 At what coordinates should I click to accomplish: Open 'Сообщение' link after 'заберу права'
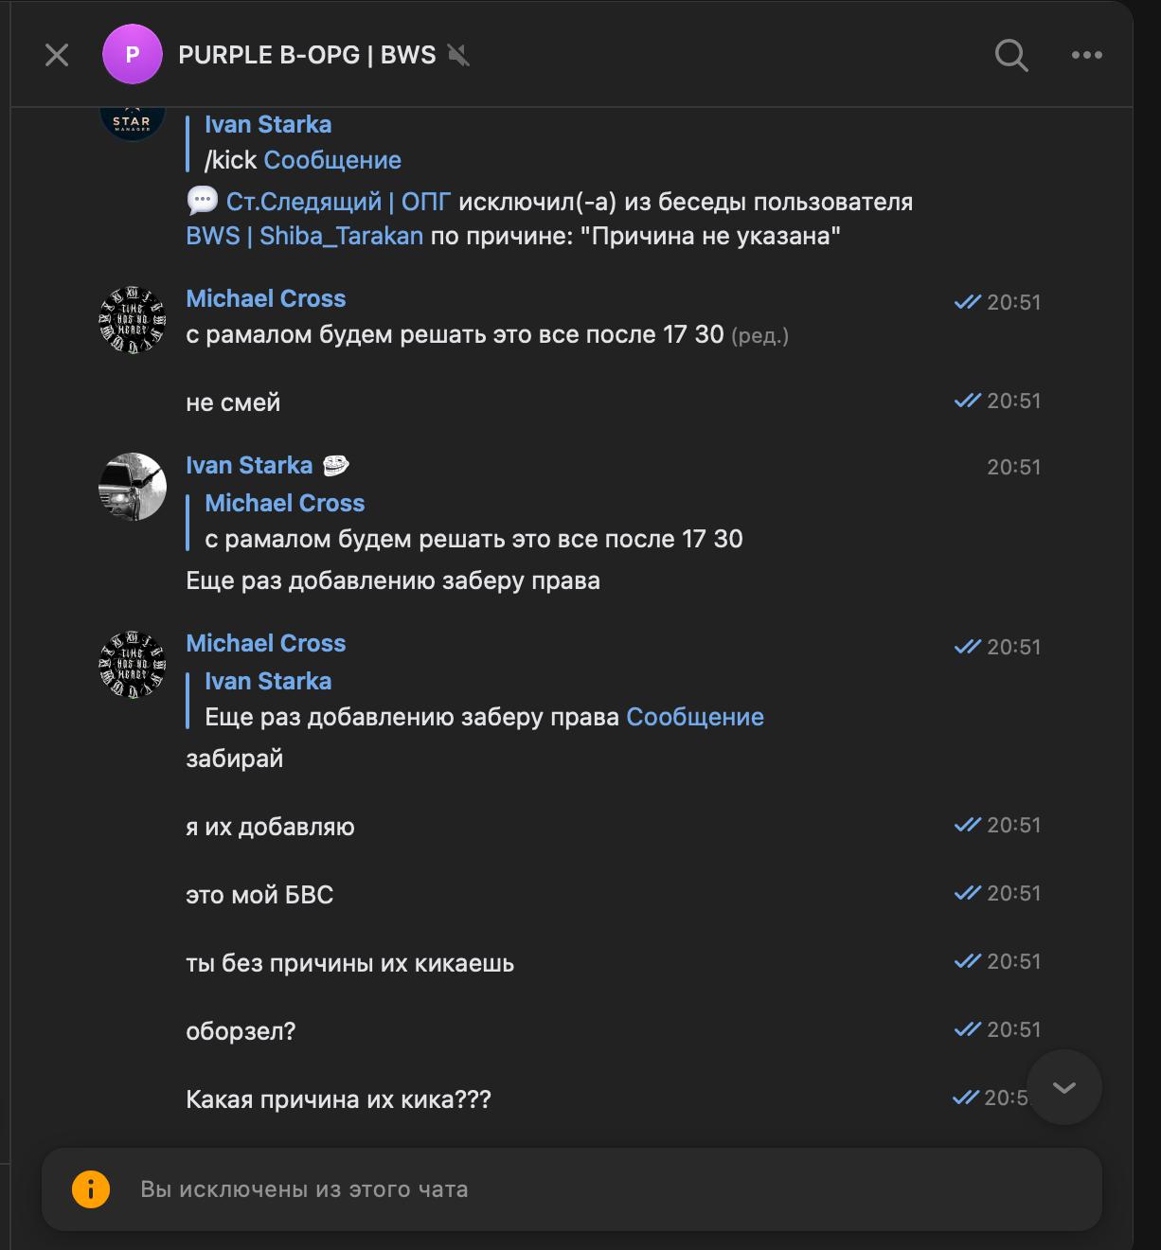[x=695, y=717]
